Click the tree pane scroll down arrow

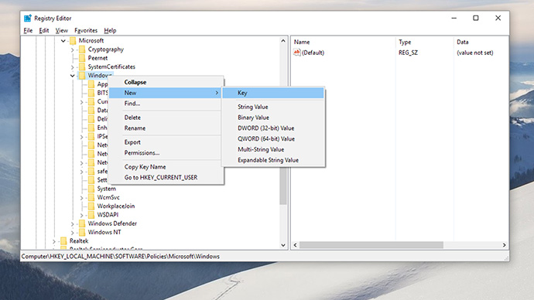click(x=283, y=245)
